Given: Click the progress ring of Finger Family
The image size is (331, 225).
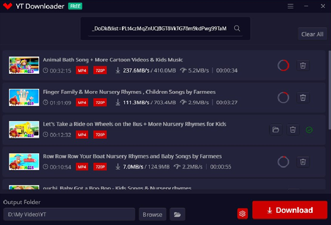Looking at the screenshot, I should click(283, 98).
